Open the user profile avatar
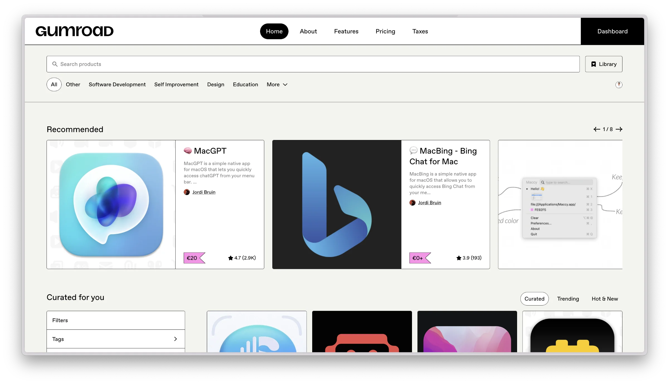 [619, 85]
